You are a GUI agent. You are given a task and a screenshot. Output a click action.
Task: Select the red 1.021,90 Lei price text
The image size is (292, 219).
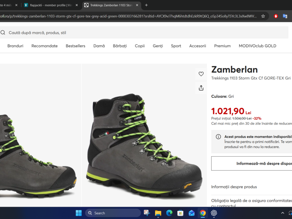pyautogui.click(x=231, y=111)
